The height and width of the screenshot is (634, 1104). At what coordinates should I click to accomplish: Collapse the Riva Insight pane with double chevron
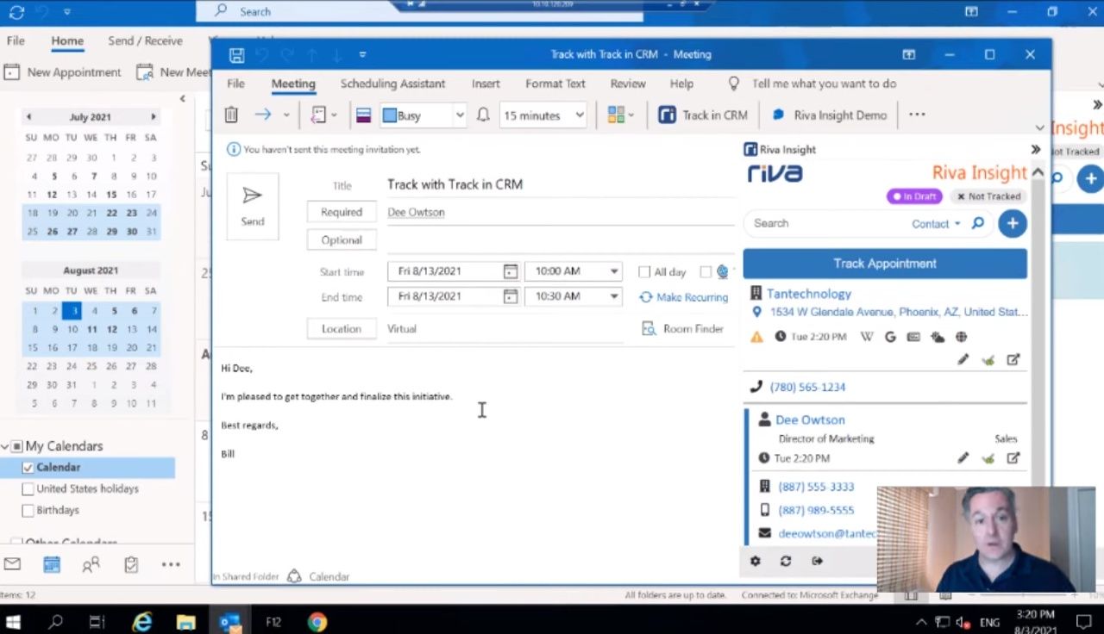(1035, 150)
